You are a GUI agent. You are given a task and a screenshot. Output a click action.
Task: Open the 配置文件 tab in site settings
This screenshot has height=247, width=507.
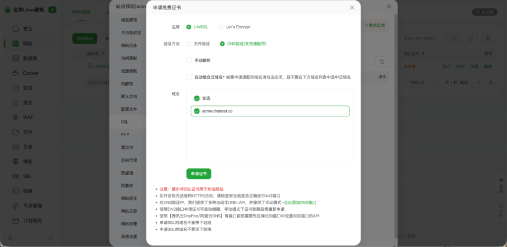[x=129, y=109]
